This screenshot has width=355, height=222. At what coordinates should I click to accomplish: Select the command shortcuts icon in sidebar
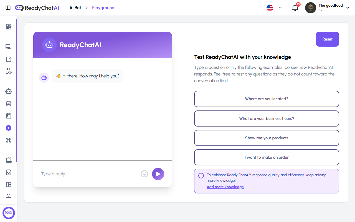click(x=9, y=140)
